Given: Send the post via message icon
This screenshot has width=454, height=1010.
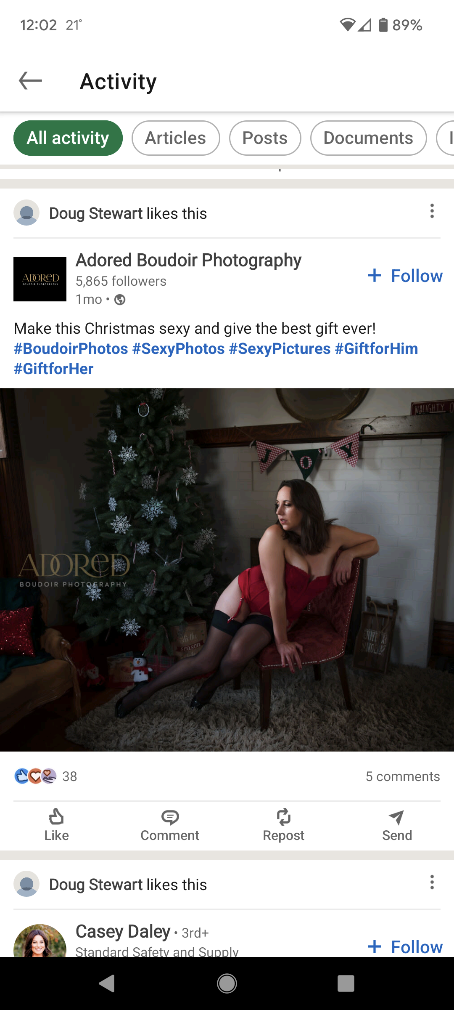Looking at the screenshot, I should tap(397, 825).
